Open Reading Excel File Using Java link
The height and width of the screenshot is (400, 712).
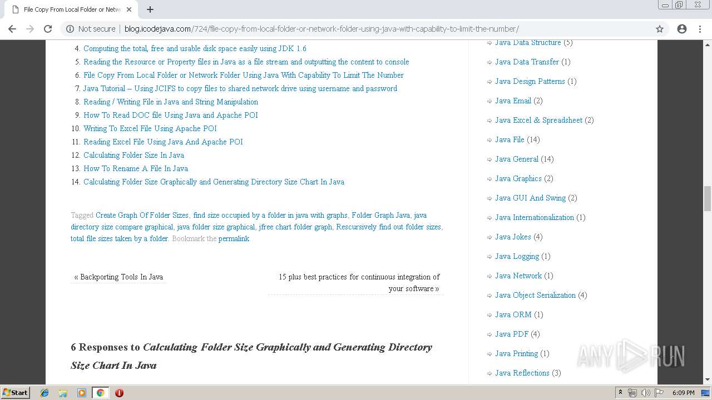coord(163,142)
